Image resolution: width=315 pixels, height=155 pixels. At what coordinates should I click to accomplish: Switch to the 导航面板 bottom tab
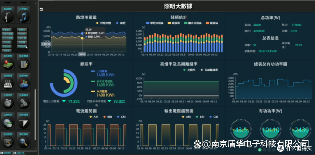pyautogui.click(x=7, y=153)
